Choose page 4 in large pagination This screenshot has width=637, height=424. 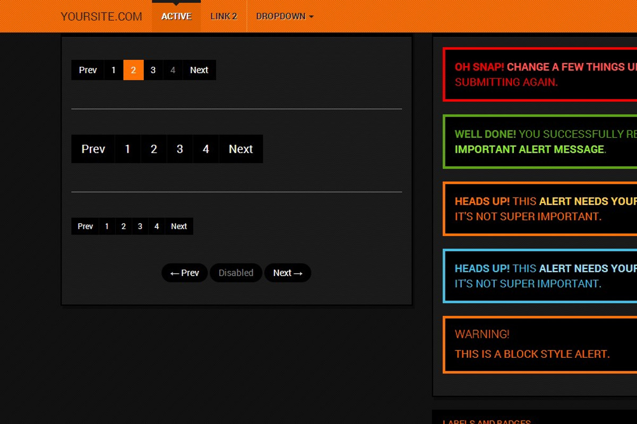tap(206, 149)
